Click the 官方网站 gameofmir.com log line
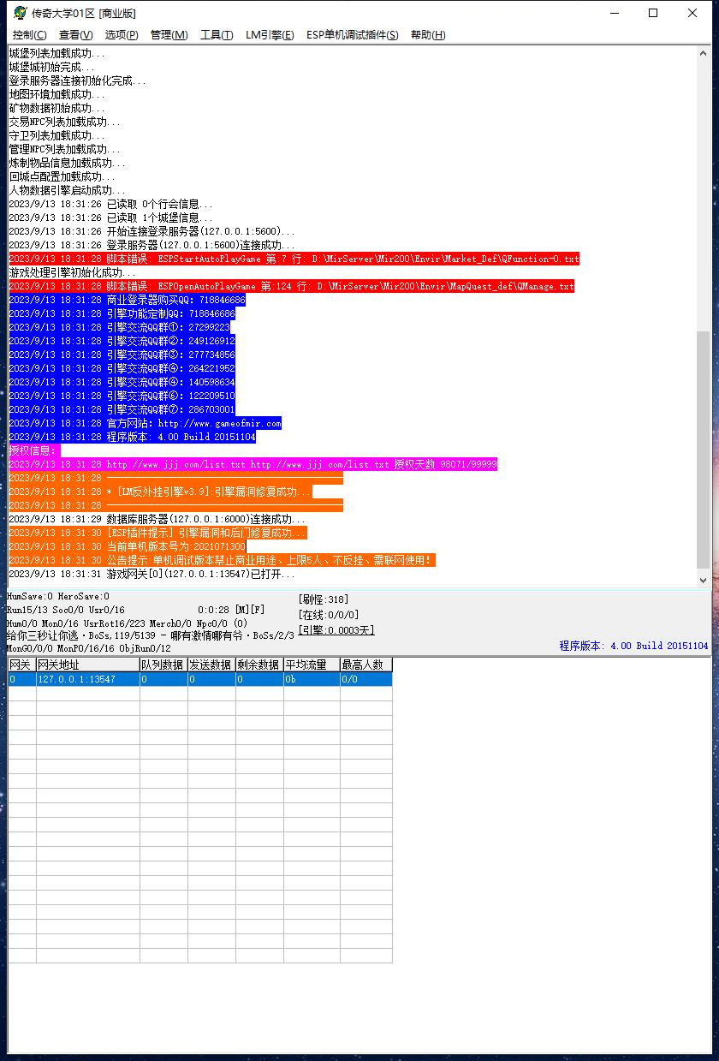The image size is (719, 1061). coord(146,423)
